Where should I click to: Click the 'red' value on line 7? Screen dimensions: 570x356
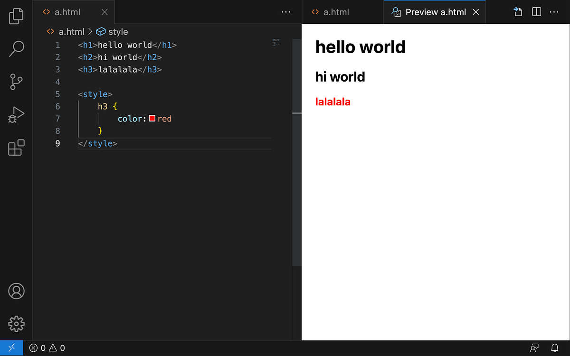(x=164, y=119)
